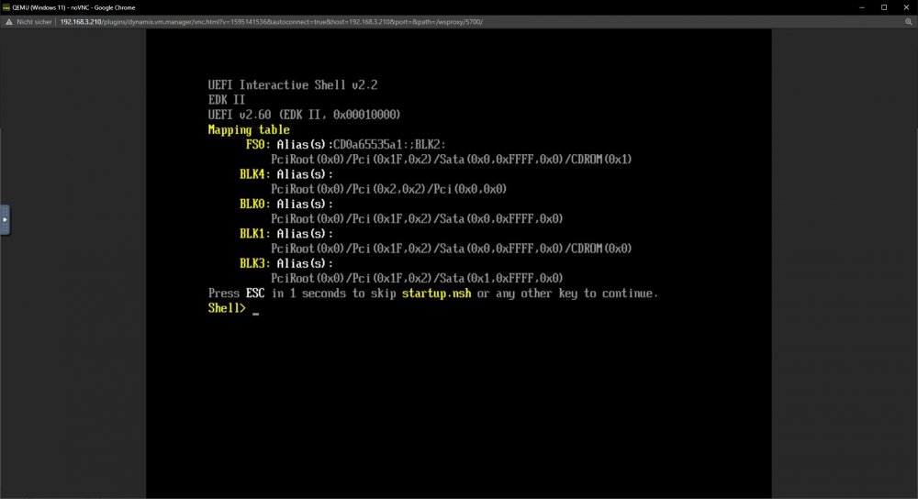Click the 'EDK II' line
This screenshot has width=918, height=499.
point(227,100)
